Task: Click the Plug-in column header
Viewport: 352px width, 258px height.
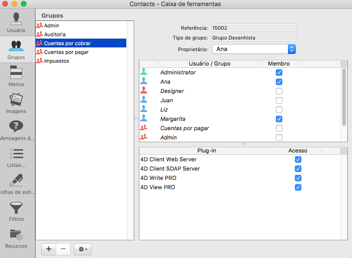Action: click(207, 151)
